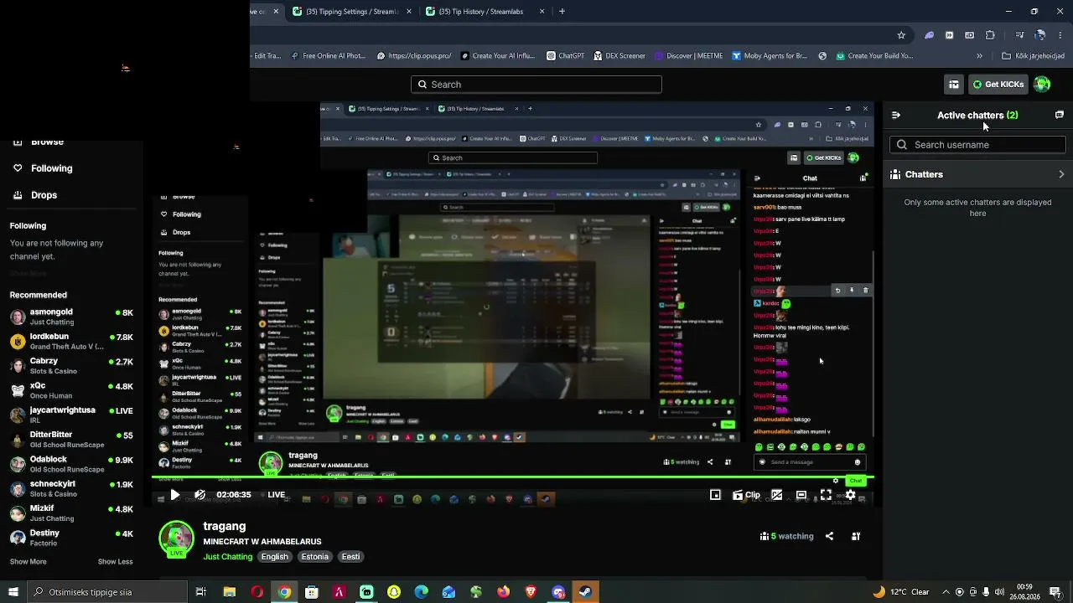This screenshot has height=603, width=1073.
Task: Open the browser extensions puzzle icon
Action: pos(990,35)
